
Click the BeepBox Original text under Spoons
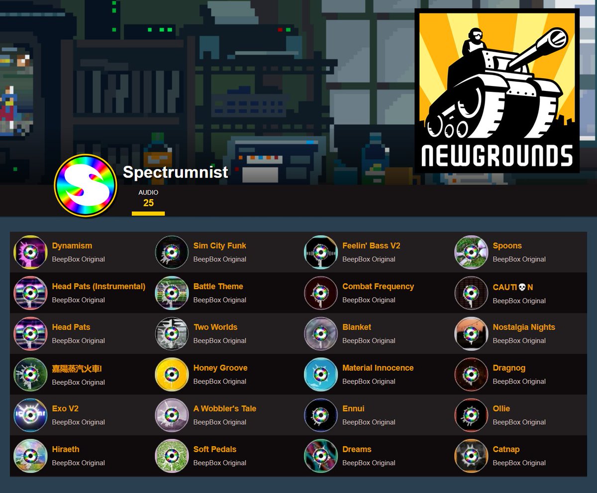pyautogui.click(x=519, y=259)
